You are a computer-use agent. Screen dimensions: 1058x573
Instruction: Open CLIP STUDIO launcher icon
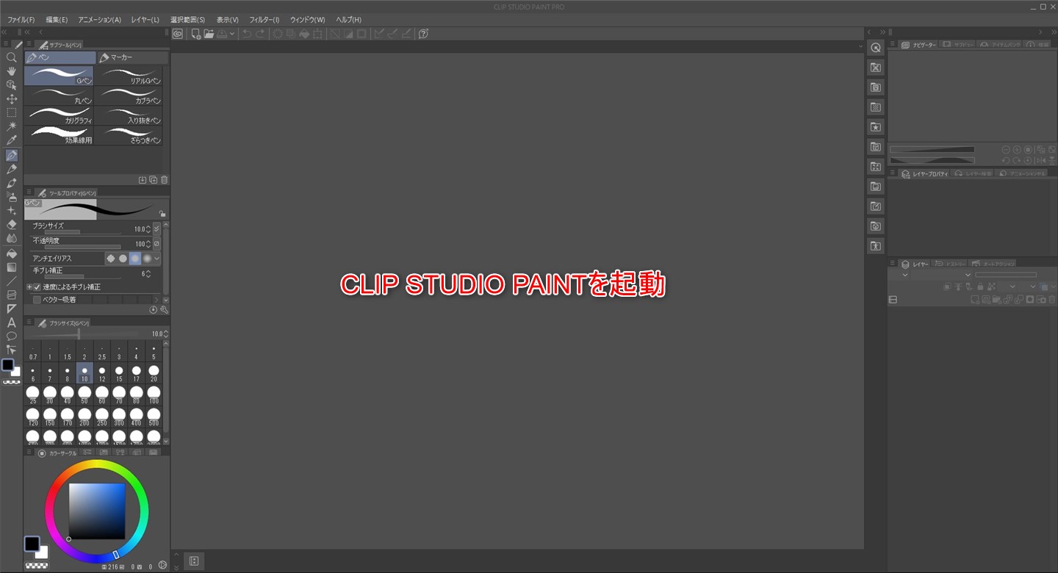click(178, 34)
